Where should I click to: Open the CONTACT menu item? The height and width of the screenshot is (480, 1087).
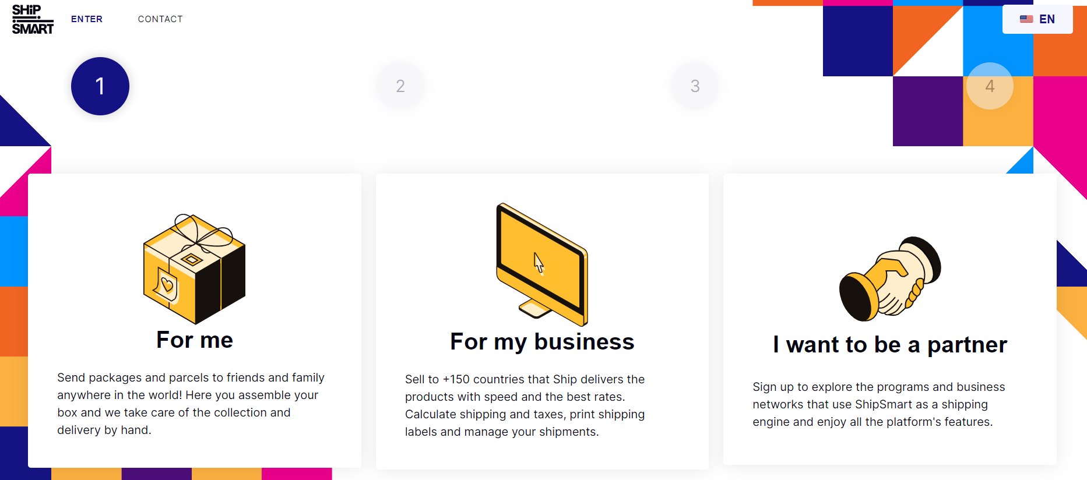point(160,19)
